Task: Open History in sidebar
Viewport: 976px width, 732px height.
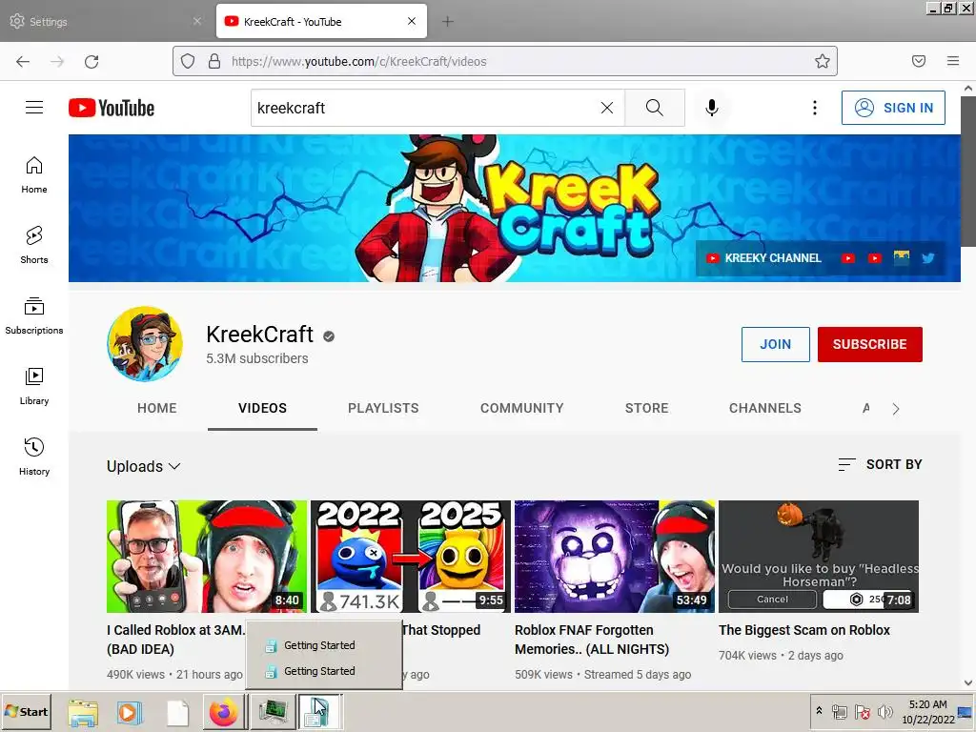Action: [x=34, y=457]
